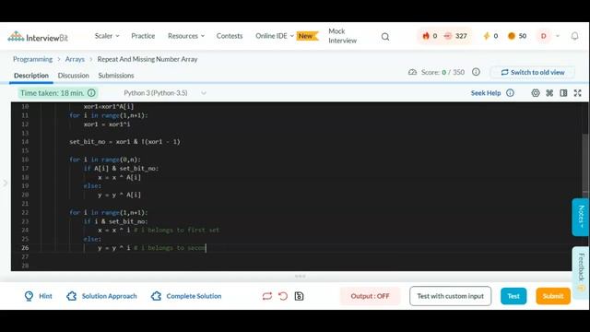590x332 pixels.
Task: Open the D profile avatar
Action: point(543,36)
